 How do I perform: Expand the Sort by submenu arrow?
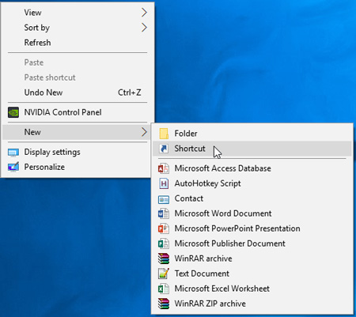144,28
